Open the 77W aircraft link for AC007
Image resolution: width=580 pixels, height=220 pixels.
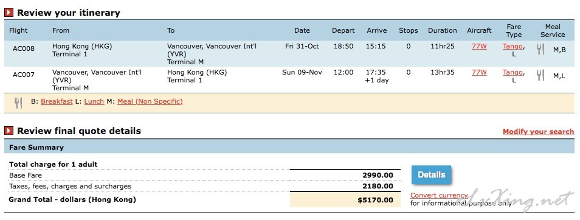tap(479, 73)
